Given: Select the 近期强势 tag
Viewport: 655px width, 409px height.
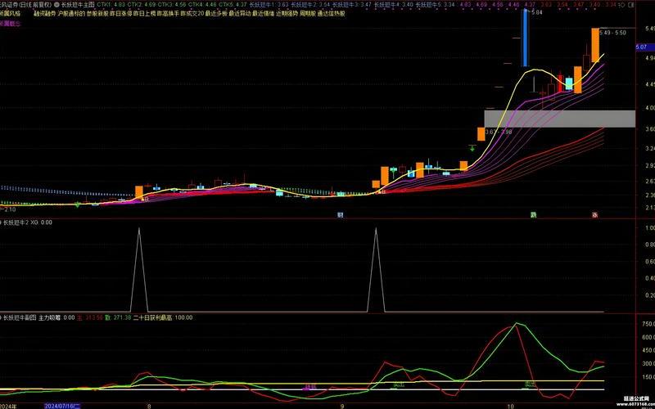Looking at the screenshot, I should click(287, 14).
